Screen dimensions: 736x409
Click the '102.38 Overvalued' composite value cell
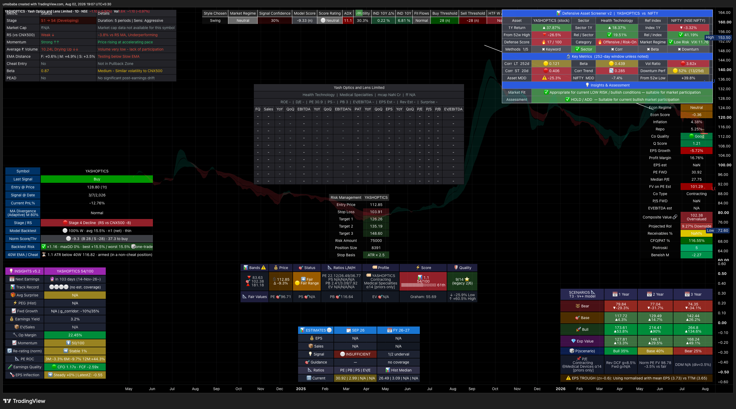pyautogui.click(x=697, y=217)
